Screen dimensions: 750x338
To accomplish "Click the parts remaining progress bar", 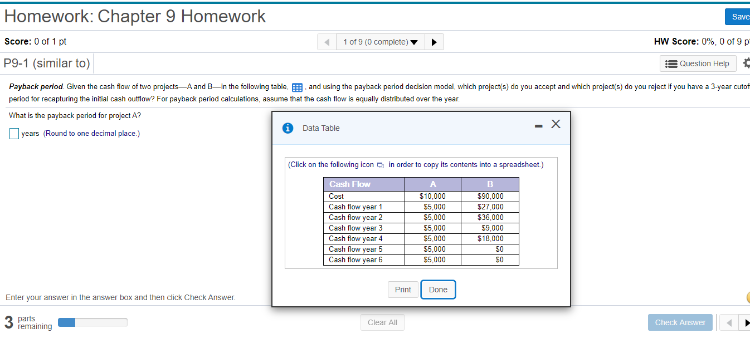I will pyautogui.click(x=92, y=322).
